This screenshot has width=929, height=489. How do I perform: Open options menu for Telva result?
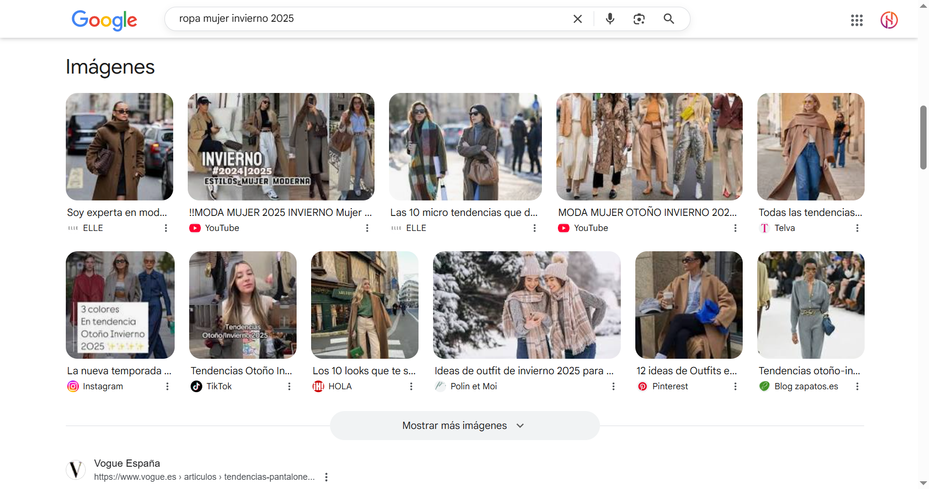pos(857,228)
